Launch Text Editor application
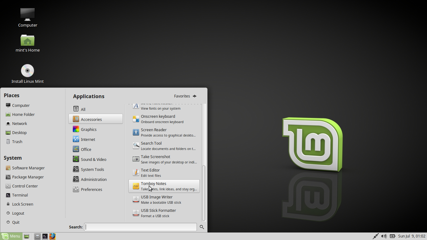 click(x=164, y=172)
